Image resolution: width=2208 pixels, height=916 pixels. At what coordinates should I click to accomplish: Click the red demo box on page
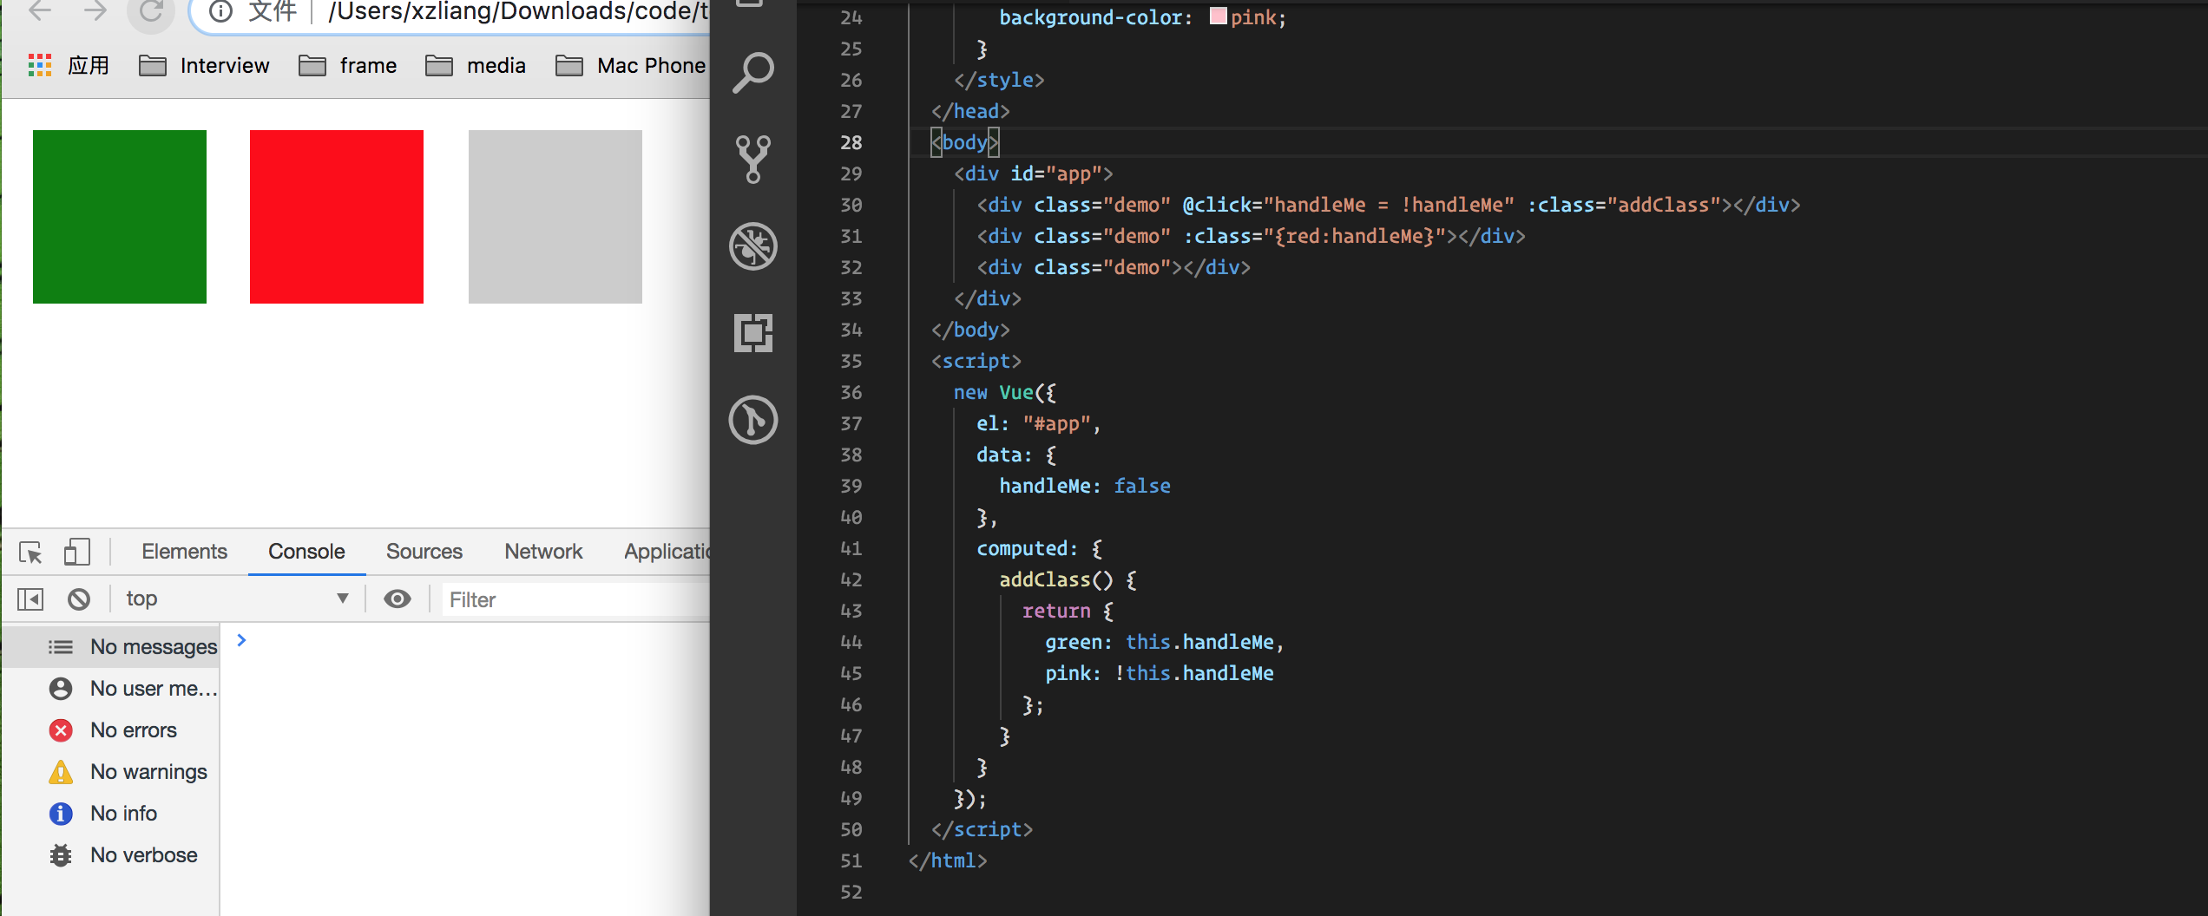pyautogui.click(x=337, y=217)
